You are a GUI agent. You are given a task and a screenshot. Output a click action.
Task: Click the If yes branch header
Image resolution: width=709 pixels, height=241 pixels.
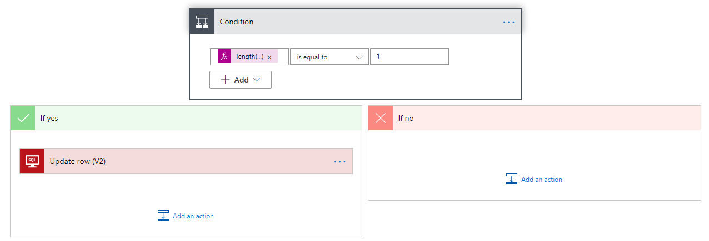coord(186,118)
